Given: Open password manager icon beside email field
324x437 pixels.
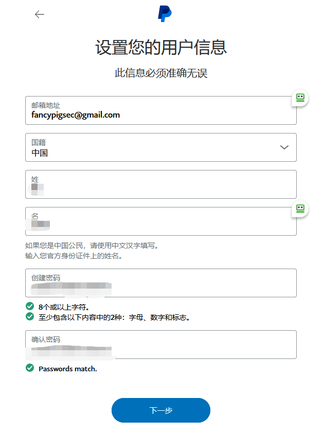Looking at the screenshot, I should click(300, 98).
